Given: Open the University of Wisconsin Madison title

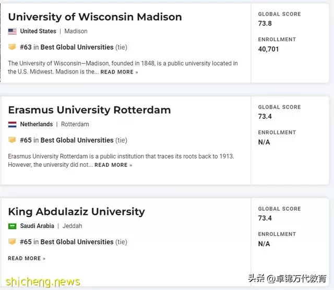Looking at the screenshot, I should pos(95,17).
